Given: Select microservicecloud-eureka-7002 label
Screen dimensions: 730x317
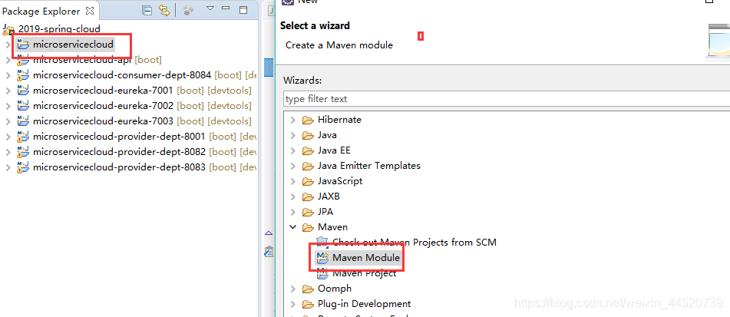Looking at the screenshot, I should [x=103, y=106].
